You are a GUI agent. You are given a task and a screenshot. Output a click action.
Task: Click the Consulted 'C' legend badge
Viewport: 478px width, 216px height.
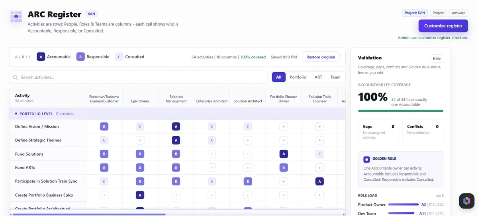click(119, 57)
